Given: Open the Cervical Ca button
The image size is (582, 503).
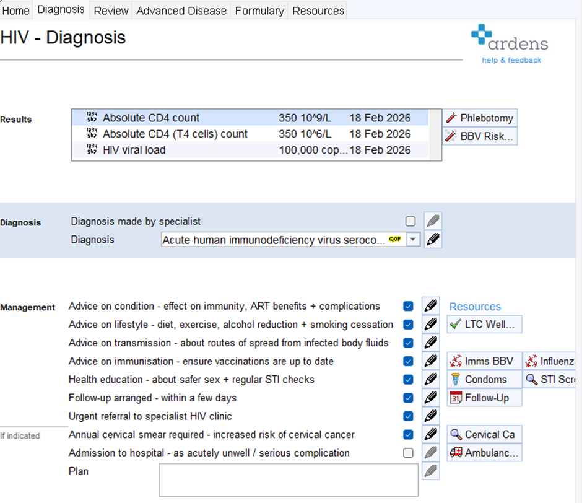Looking at the screenshot, I should coord(484,434).
